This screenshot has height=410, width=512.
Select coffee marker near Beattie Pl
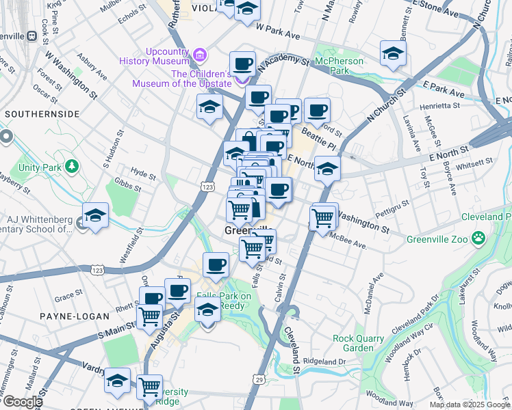click(317, 113)
